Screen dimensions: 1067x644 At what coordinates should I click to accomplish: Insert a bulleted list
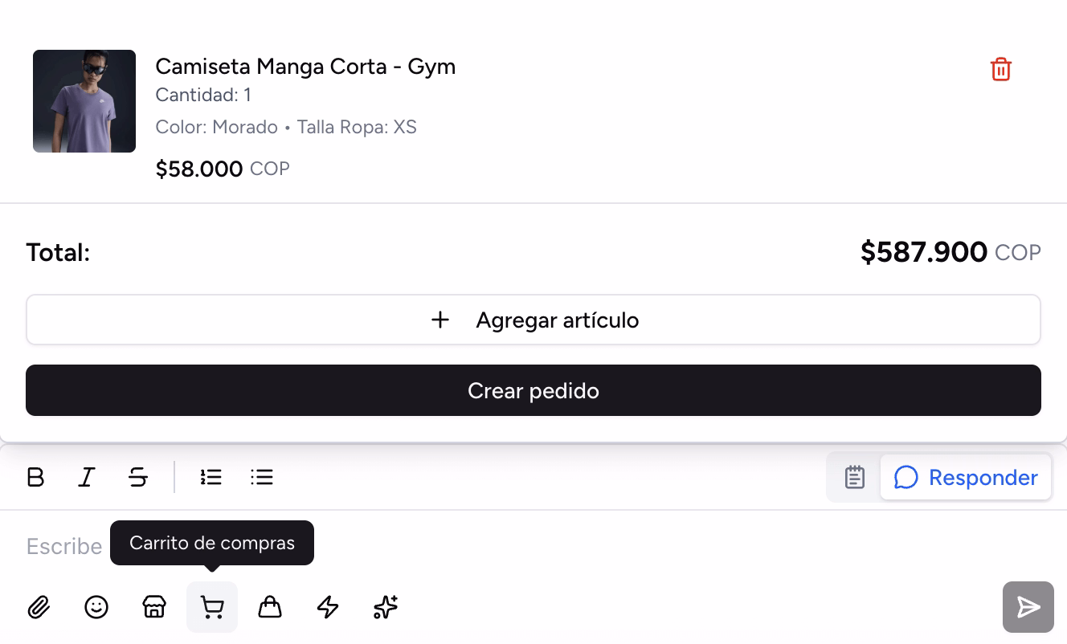[262, 478]
